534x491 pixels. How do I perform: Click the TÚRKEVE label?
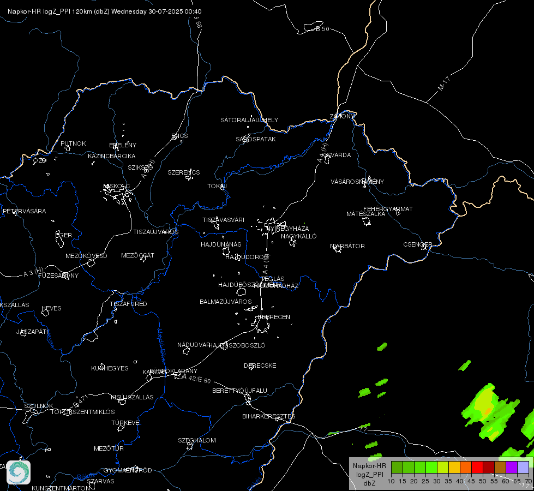tap(125, 422)
